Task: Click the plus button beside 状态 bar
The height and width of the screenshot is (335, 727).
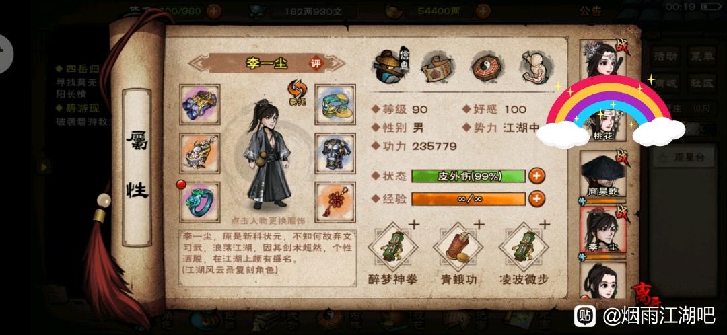Action: tap(536, 176)
